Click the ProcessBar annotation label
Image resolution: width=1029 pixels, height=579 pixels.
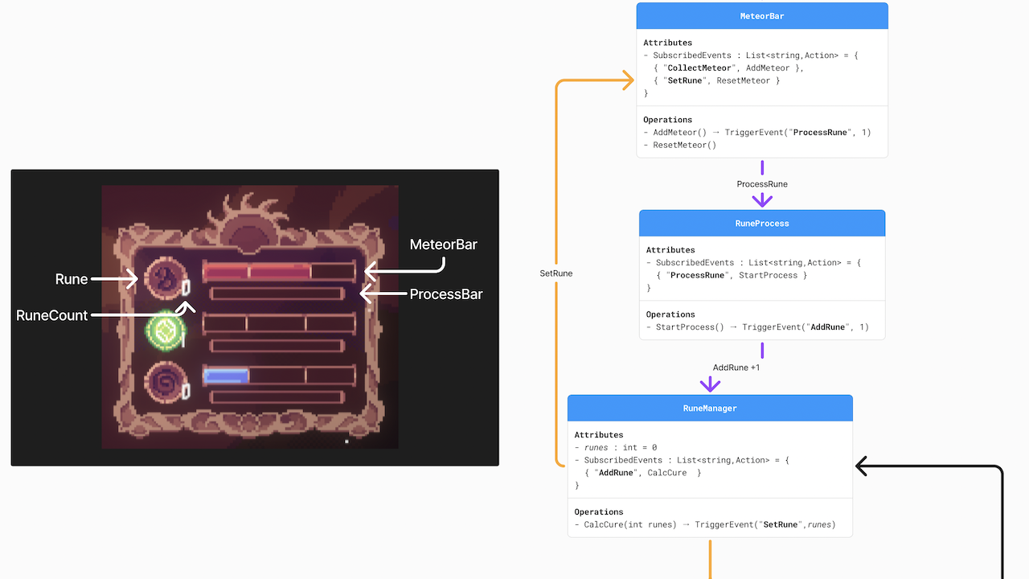coord(446,294)
